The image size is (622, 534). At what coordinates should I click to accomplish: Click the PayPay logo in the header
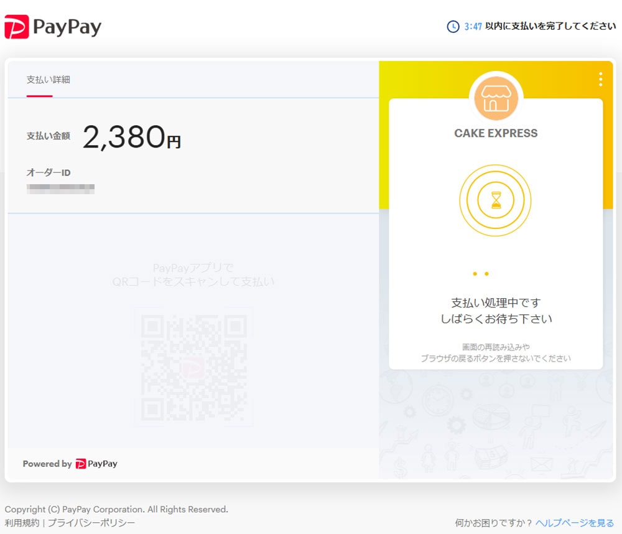pos(53,27)
